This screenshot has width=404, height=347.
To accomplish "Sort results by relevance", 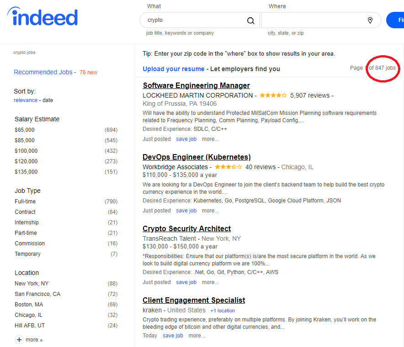I will pos(26,100).
